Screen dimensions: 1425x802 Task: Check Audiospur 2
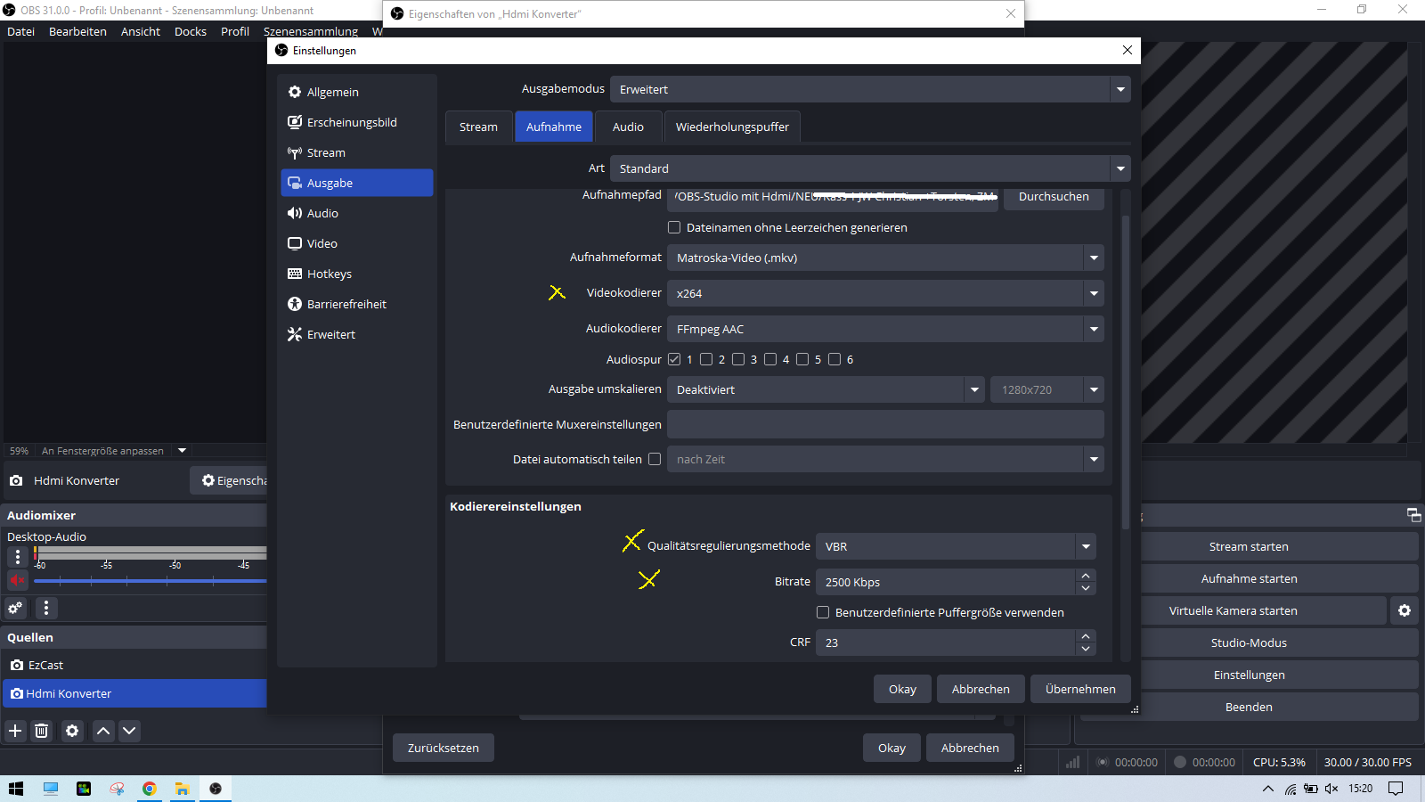[706, 359]
